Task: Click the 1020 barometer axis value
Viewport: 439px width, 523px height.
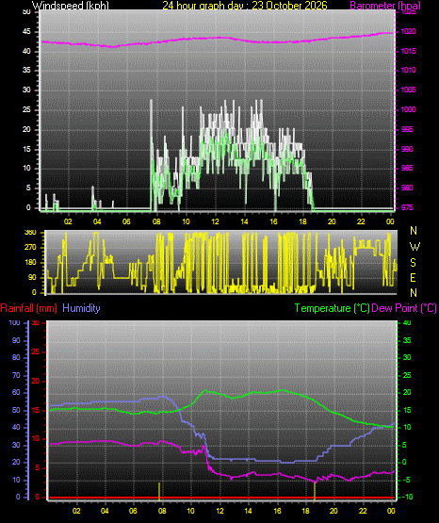Action: point(408,32)
